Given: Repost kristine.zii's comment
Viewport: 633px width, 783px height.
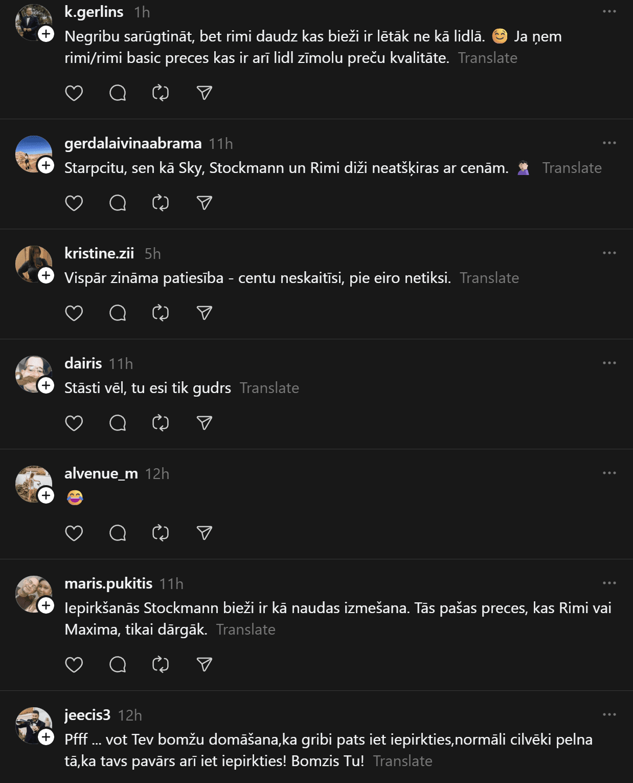Looking at the screenshot, I should [161, 313].
